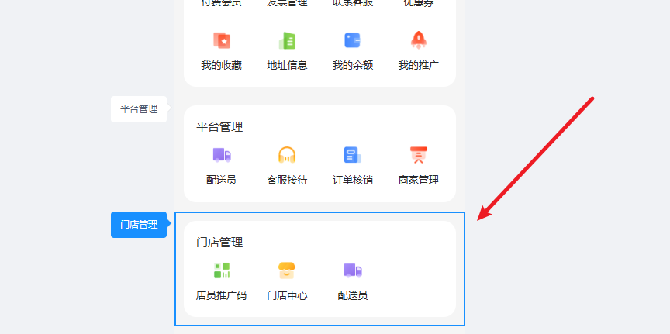The width and height of the screenshot is (670, 334).
Task: Open 门店中心 store center icon
Action: coord(287,270)
